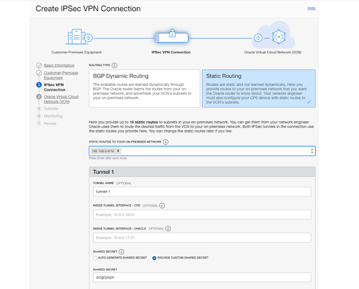Click the IPSec VPN tunnel lock icon
This screenshot has height=289, width=359.
pyautogui.click(x=172, y=34)
